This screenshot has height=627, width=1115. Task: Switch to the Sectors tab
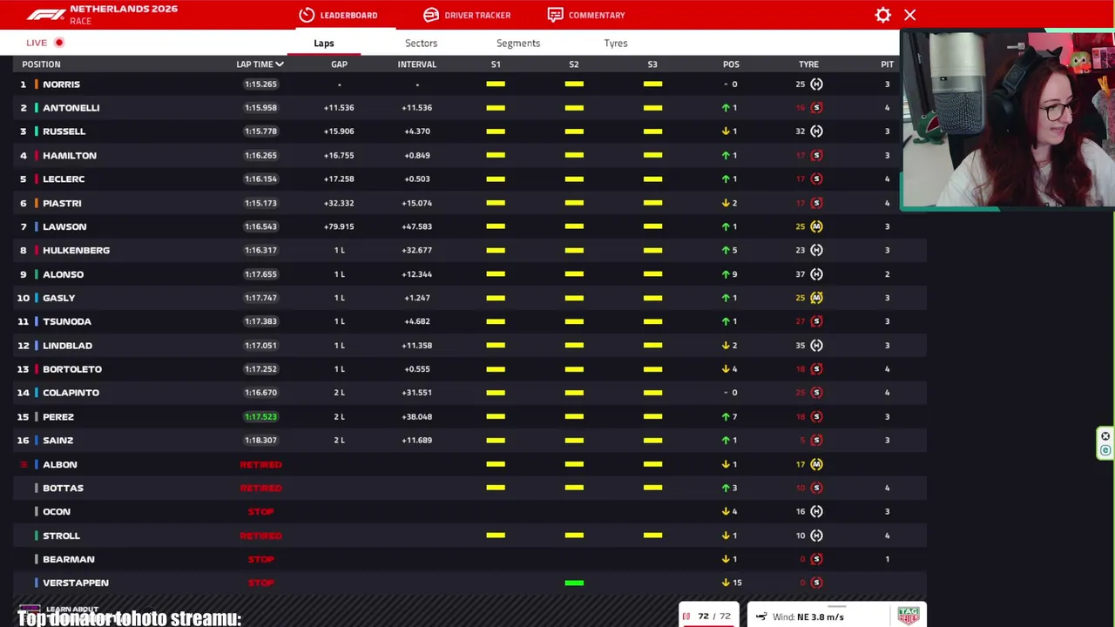click(x=421, y=43)
